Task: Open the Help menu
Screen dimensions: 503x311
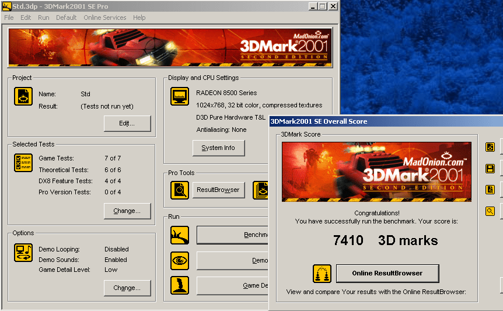Action: [x=139, y=18]
